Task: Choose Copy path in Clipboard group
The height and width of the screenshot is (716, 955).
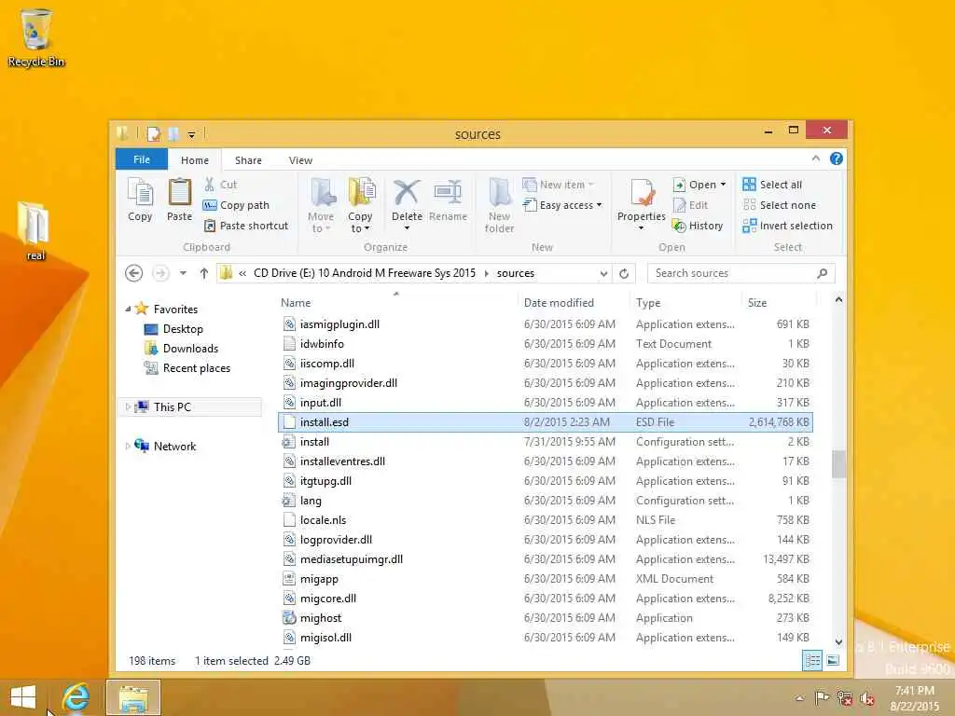Action: (x=236, y=205)
